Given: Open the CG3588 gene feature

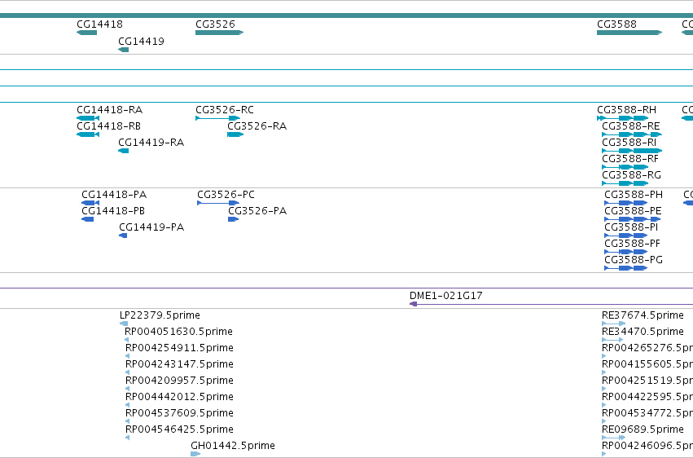Looking at the screenshot, I should tap(629, 33).
